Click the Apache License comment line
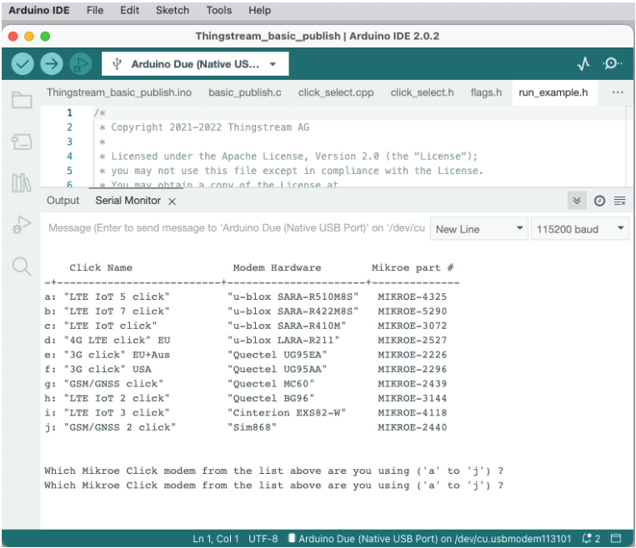This screenshot has height=548, width=636. click(x=288, y=156)
